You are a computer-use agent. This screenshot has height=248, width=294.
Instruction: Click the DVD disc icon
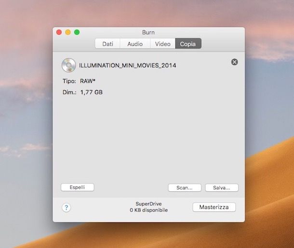pos(69,65)
